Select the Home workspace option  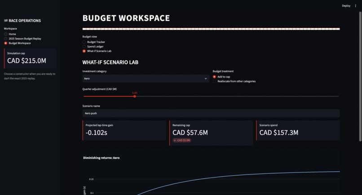(x=10, y=34)
